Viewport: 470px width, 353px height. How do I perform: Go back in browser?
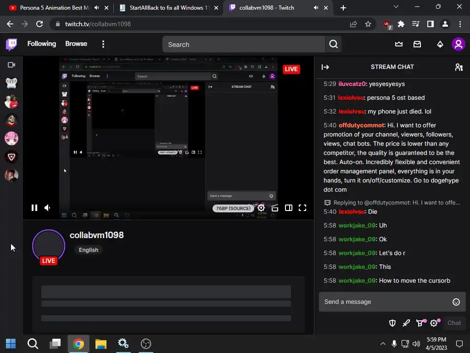point(10,24)
